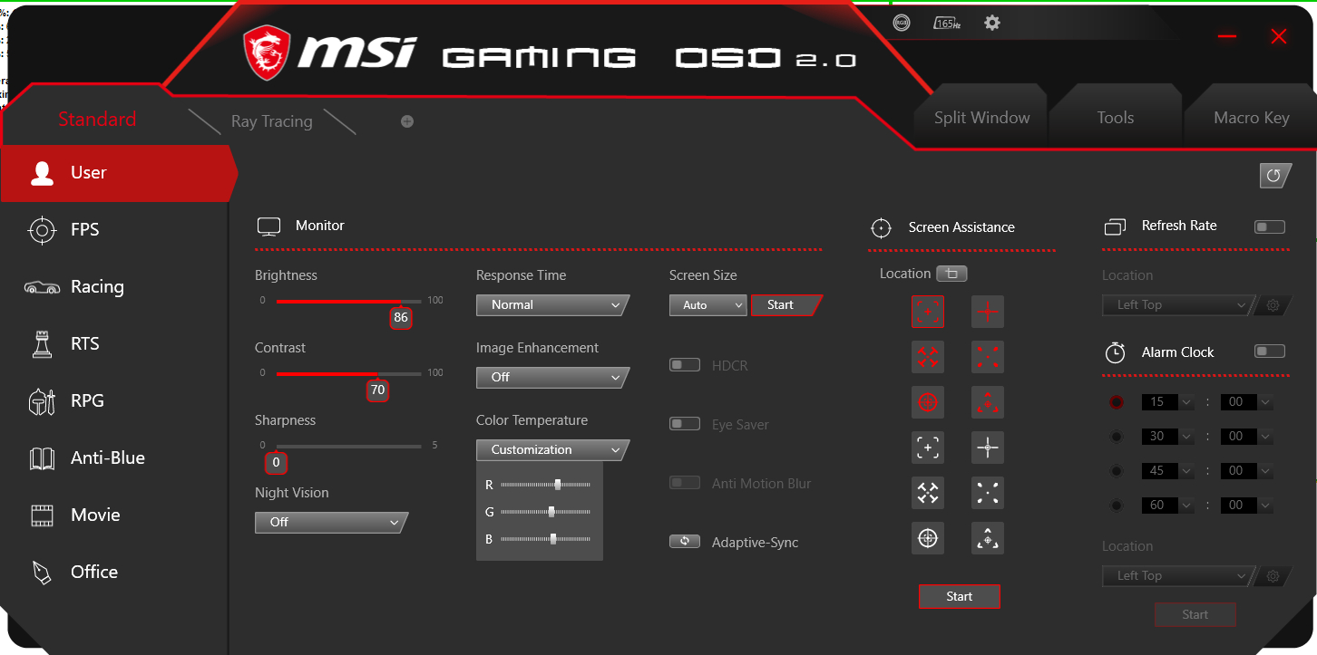Select red triangle-arrows crosshair
1317x655 pixels.
(x=988, y=402)
